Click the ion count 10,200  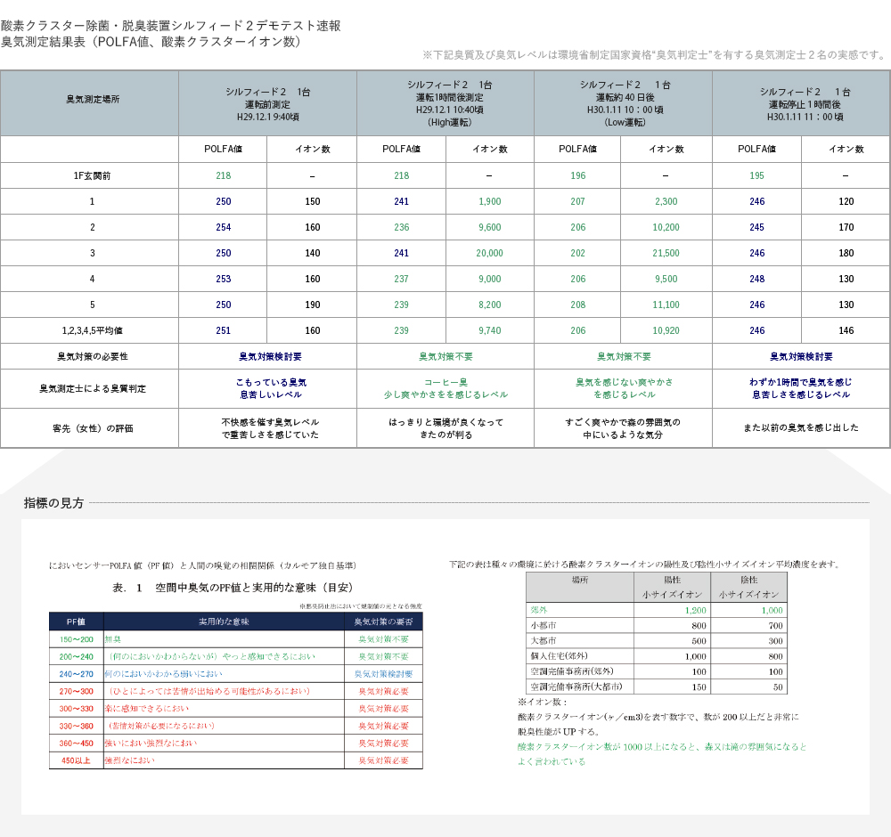click(666, 227)
